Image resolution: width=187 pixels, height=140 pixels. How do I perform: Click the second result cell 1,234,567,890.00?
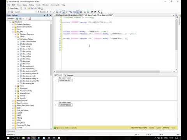click(65, 105)
